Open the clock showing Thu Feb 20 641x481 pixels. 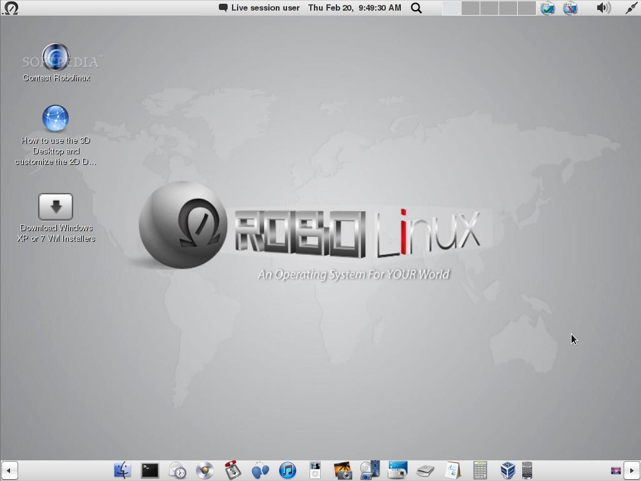[x=355, y=7]
